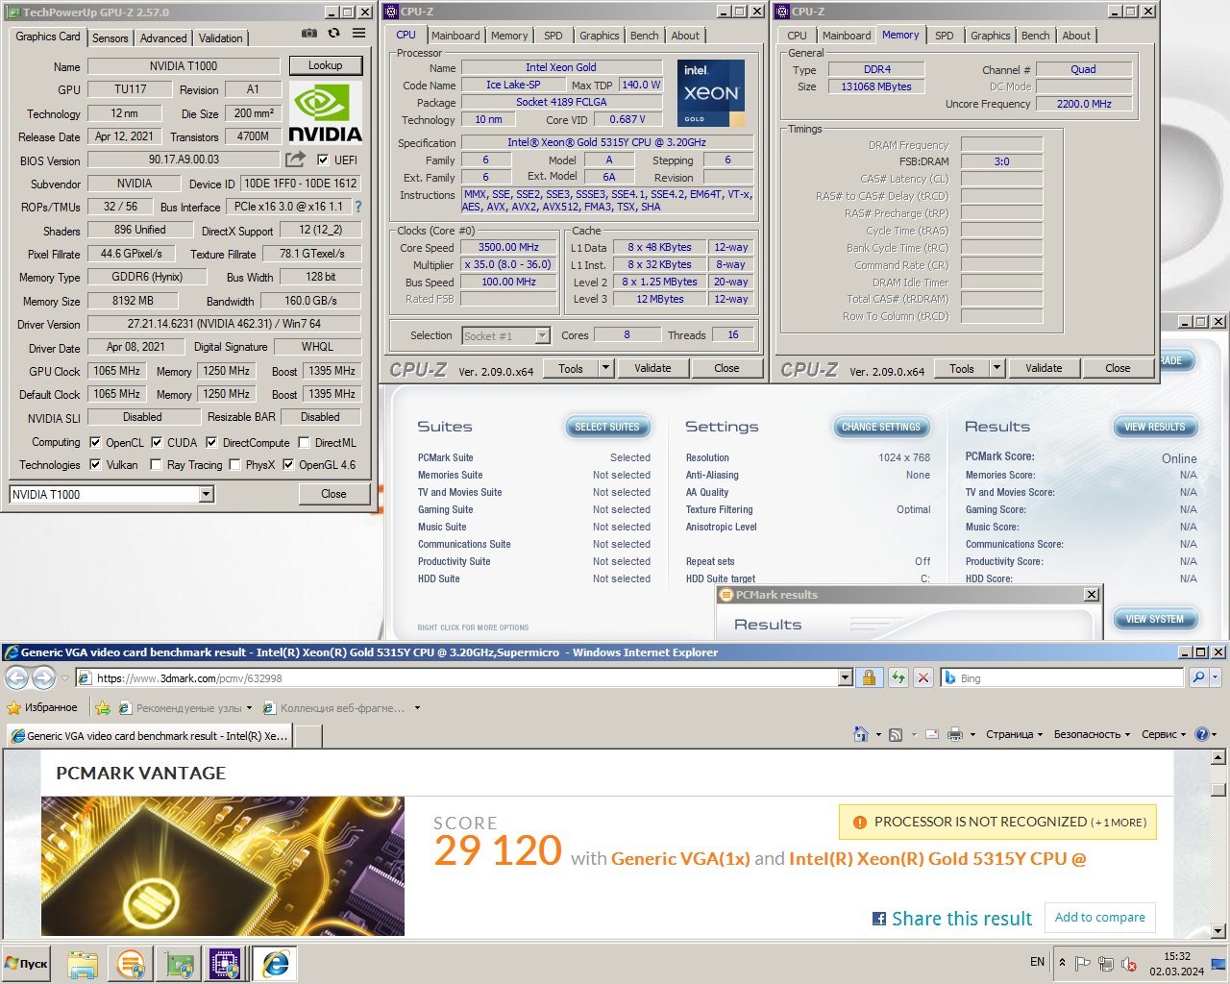Click the Internet Explorer taskbar icon
The image size is (1230, 984).
coord(275,964)
